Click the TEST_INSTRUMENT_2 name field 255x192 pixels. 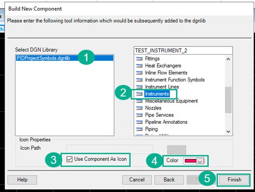point(183,51)
